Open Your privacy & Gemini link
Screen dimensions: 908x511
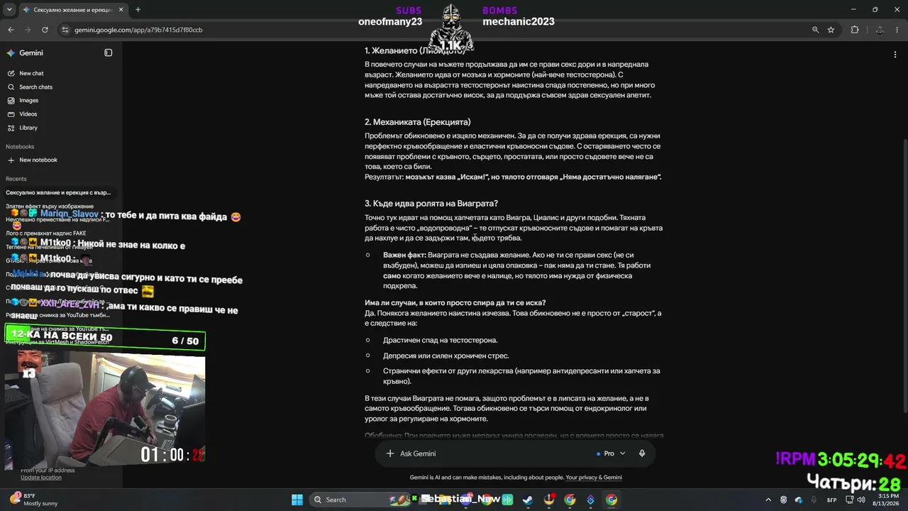[x=593, y=478]
